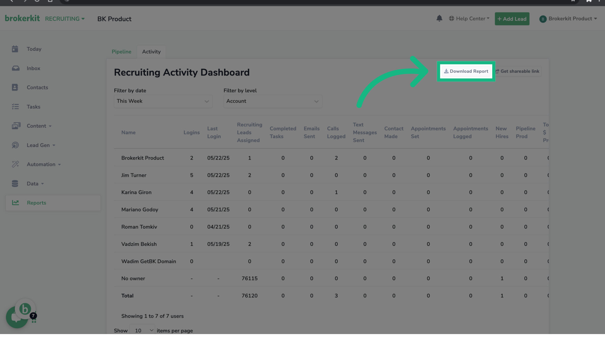Switch to the Activity tab

coord(151,52)
